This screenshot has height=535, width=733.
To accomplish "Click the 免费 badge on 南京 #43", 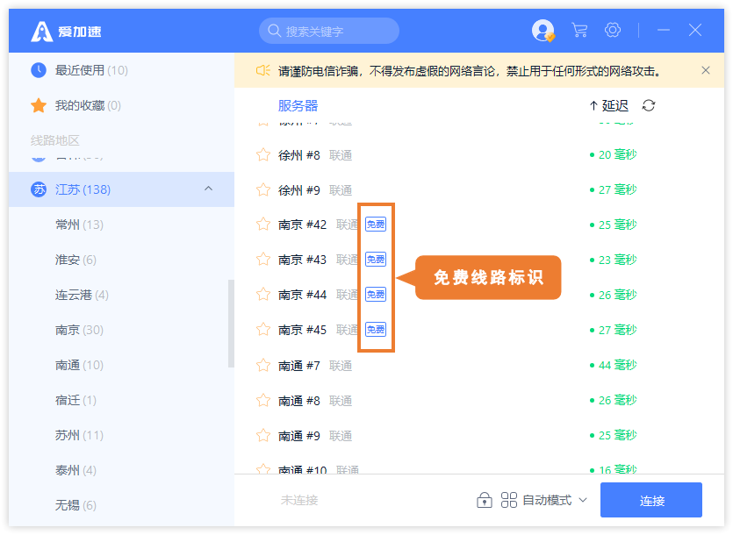I will coord(376,260).
